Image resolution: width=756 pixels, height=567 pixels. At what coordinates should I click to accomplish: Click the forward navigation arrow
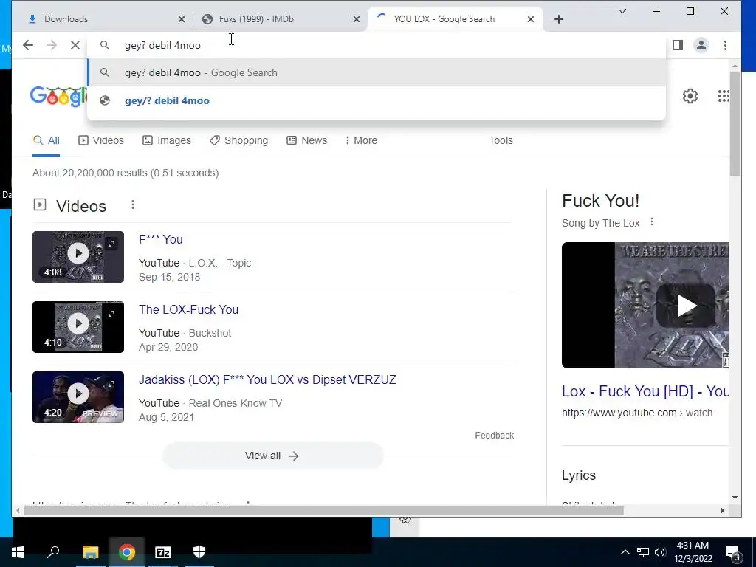pos(52,45)
